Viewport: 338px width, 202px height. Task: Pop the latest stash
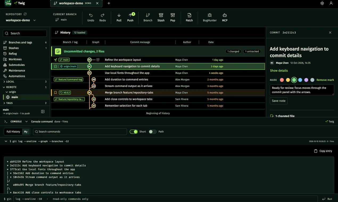point(173,18)
